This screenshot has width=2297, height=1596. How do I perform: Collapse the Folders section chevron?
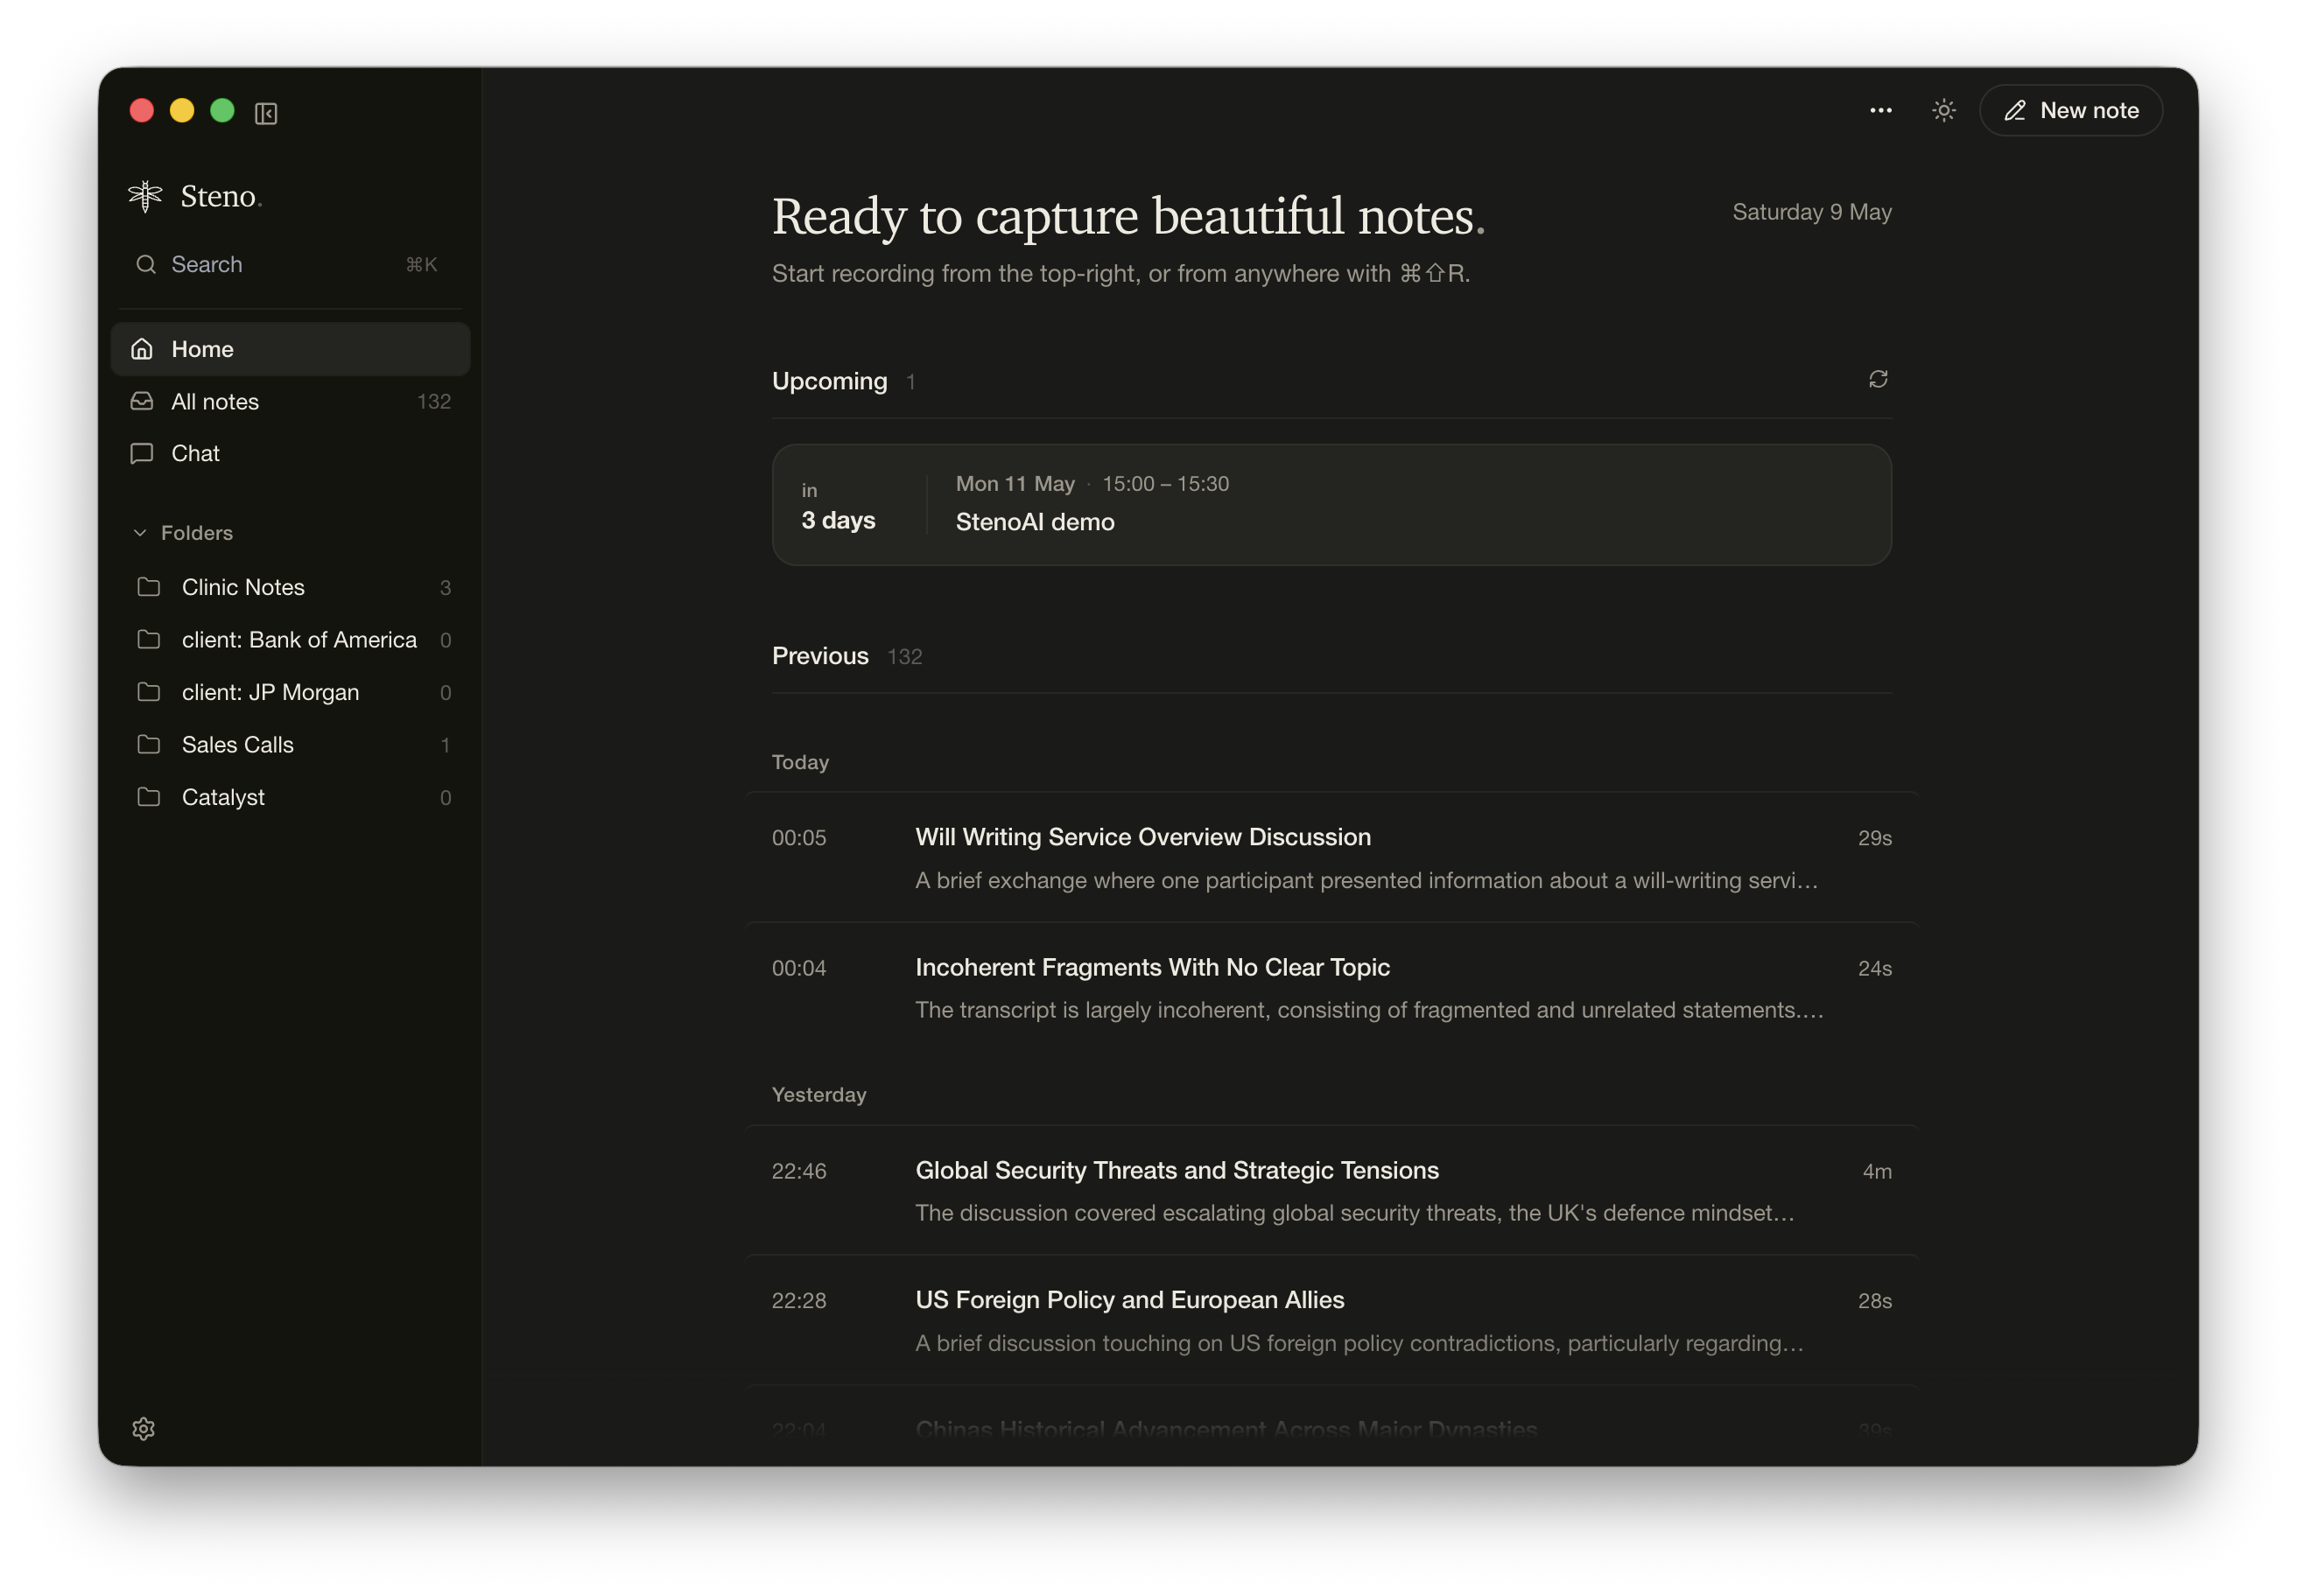140,533
